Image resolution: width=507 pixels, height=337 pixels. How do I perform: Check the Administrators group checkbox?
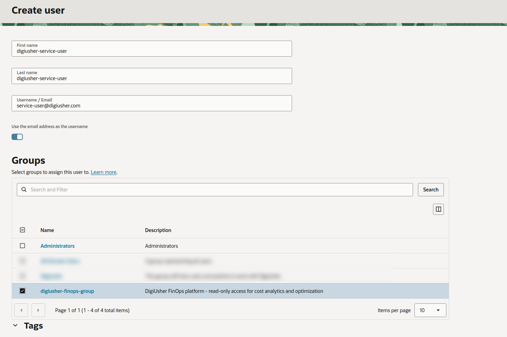pos(22,245)
